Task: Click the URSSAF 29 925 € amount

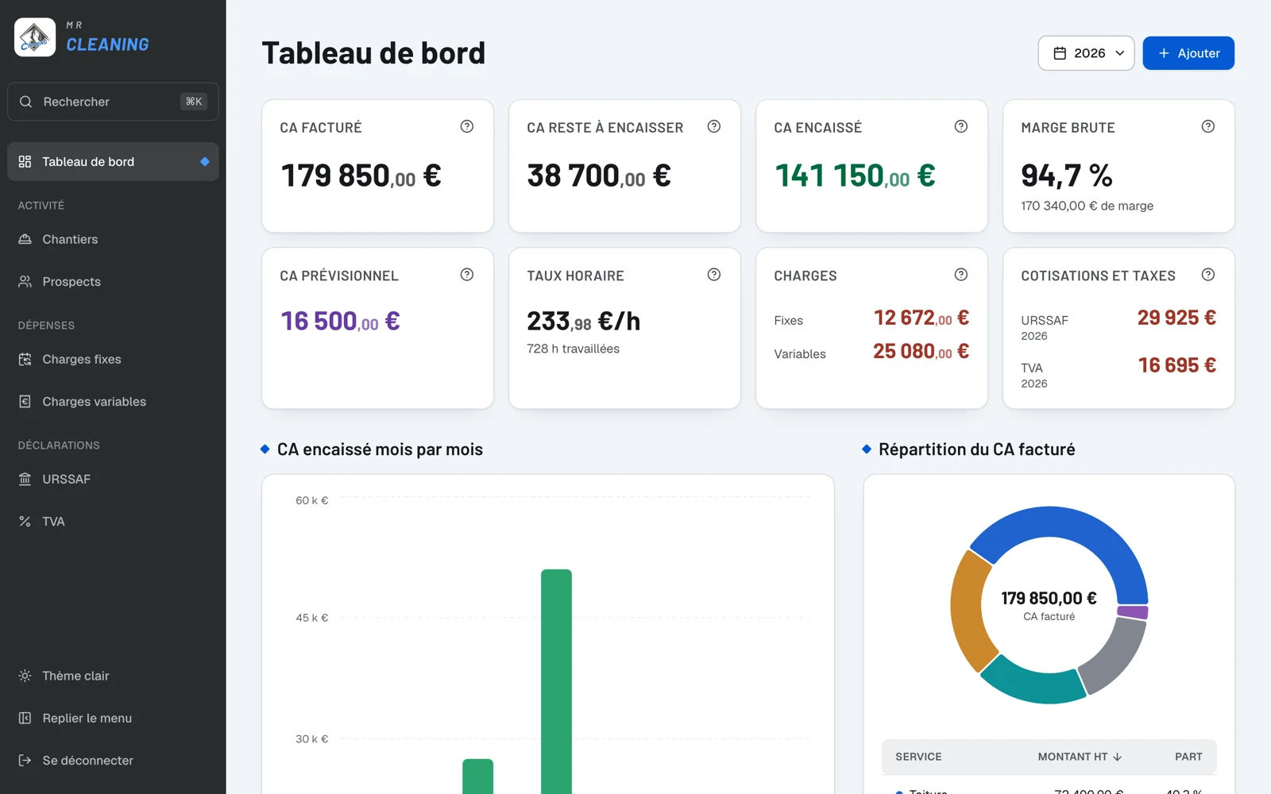Action: point(1176,318)
